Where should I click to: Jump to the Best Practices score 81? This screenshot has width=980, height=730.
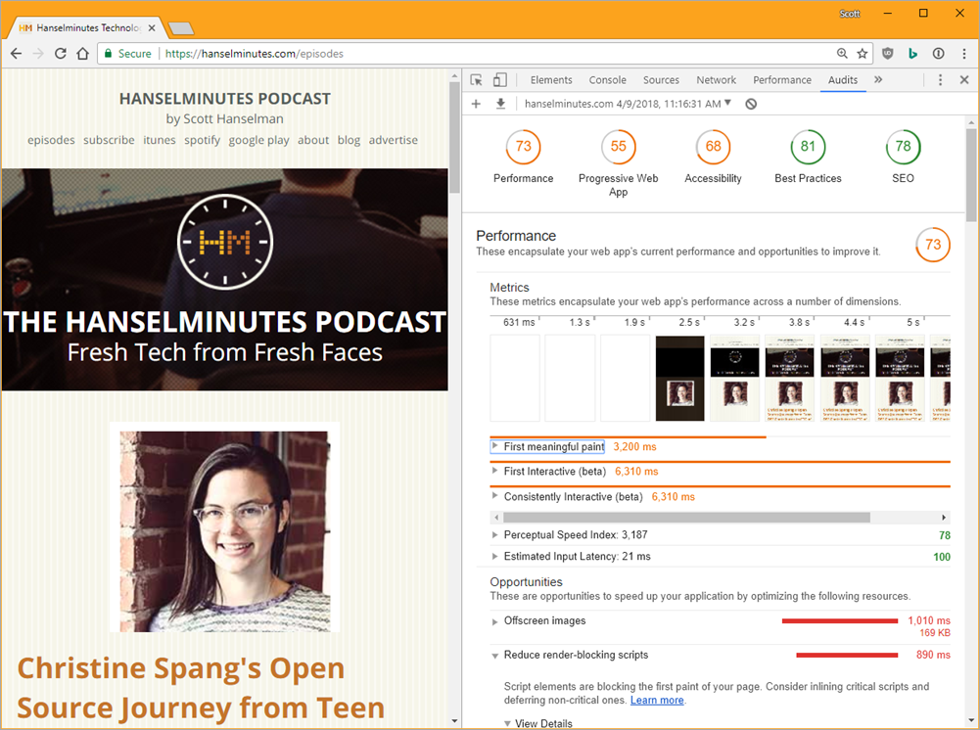tap(808, 147)
